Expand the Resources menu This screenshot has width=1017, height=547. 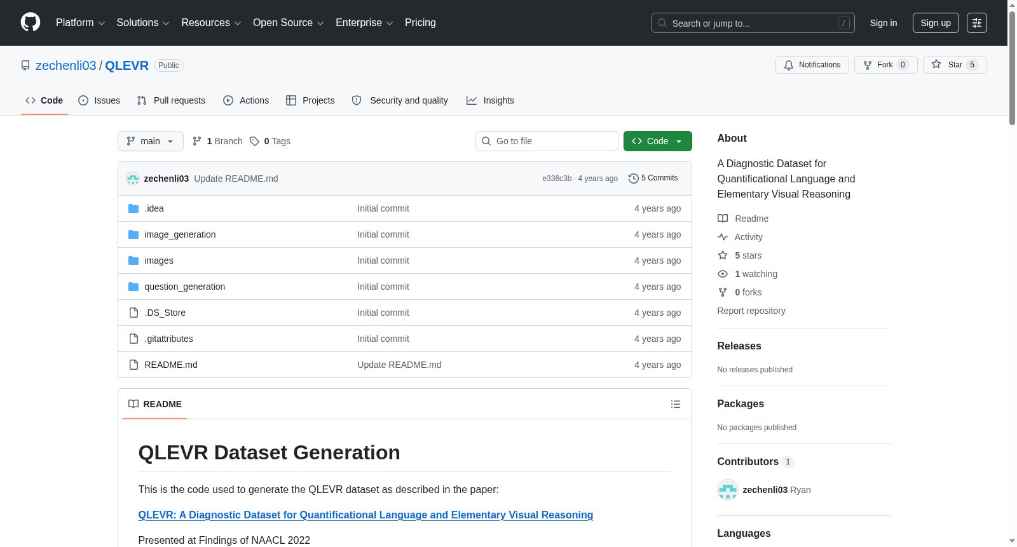[x=211, y=23]
